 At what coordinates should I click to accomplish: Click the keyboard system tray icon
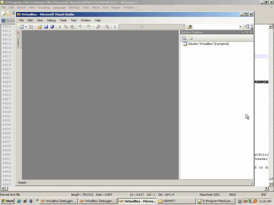(x=240, y=201)
